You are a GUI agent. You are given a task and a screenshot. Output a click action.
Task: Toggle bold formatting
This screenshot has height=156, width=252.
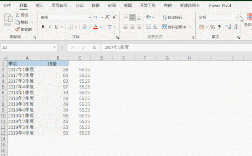click(x=43, y=27)
